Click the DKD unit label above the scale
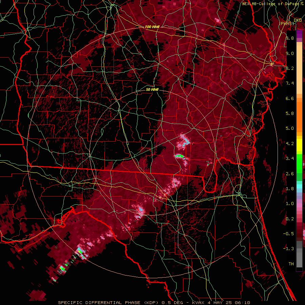This screenshot has width=305, height=305. coord(298,20)
